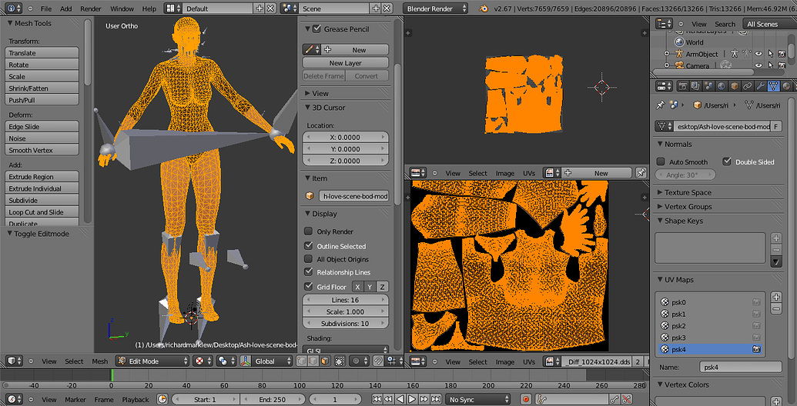Open the Modifiers wrench tab icon
797x406 pixels.
coord(761,86)
